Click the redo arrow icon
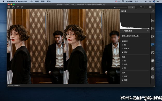162x101 pixels. 22,7
